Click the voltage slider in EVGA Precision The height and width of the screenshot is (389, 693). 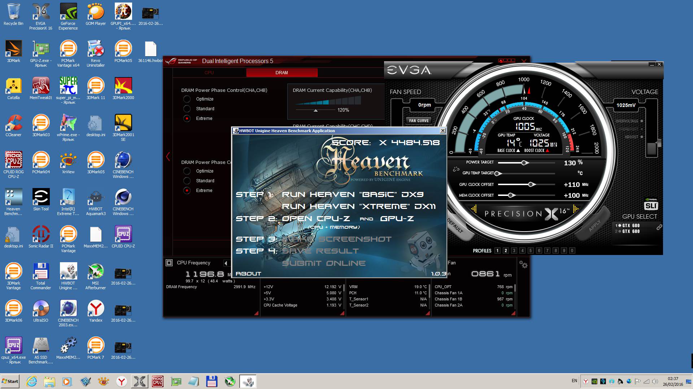click(x=652, y=149)
